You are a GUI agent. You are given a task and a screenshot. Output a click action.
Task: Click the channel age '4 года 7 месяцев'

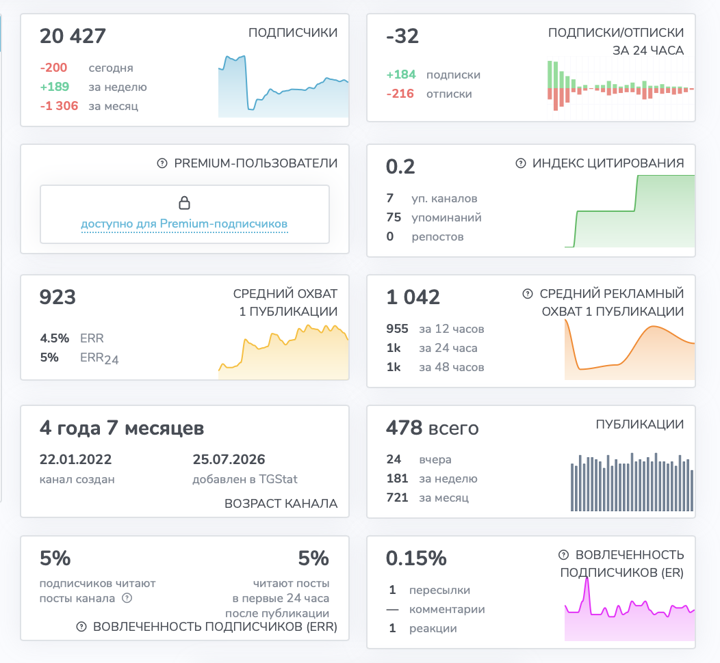pyautogui.click(x=122, y=428)
